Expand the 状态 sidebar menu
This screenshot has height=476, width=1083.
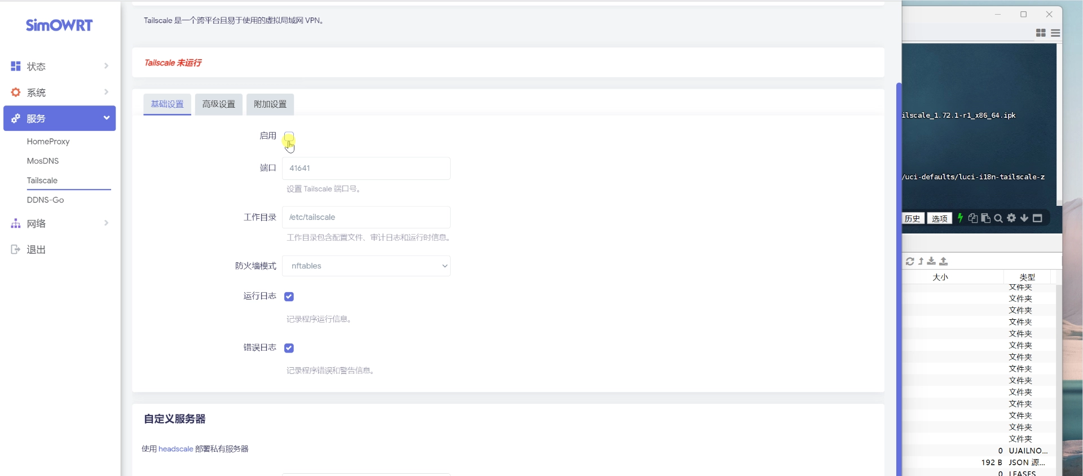(59, 67)
